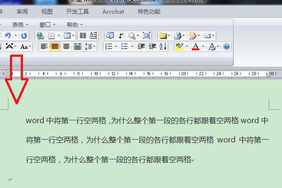Open the document research magnifier-page icon
The image size is (282, 188).
110,35
